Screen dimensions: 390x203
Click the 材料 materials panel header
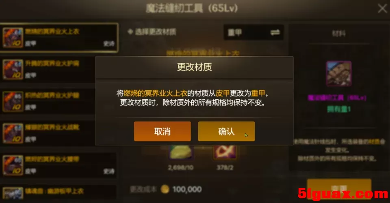339,33
